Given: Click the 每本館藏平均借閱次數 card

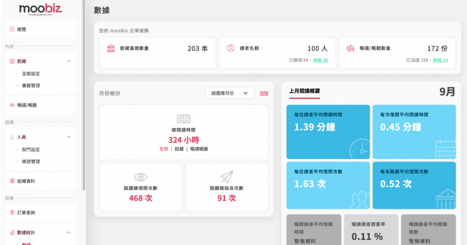Looking at the screenshot, I should click(x=414, y=186).
